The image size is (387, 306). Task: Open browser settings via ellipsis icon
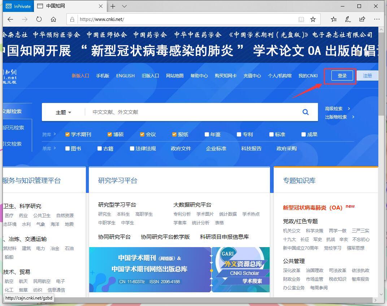tap(377, 20)
